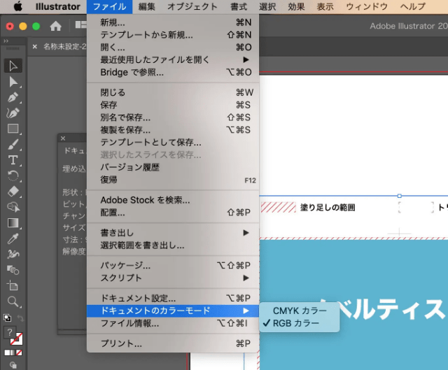Expand toolbar with double chevron
This screenshot has width=448, height=370.
[6, 41]
